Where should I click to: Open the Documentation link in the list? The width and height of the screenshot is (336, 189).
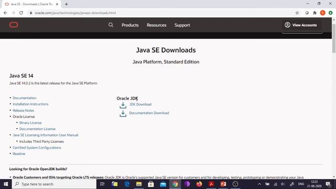point(25,98)
